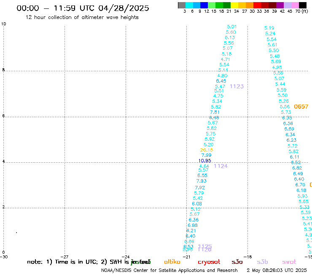
Task: Click the '4.64' value beside 1124
Action: 204,166
